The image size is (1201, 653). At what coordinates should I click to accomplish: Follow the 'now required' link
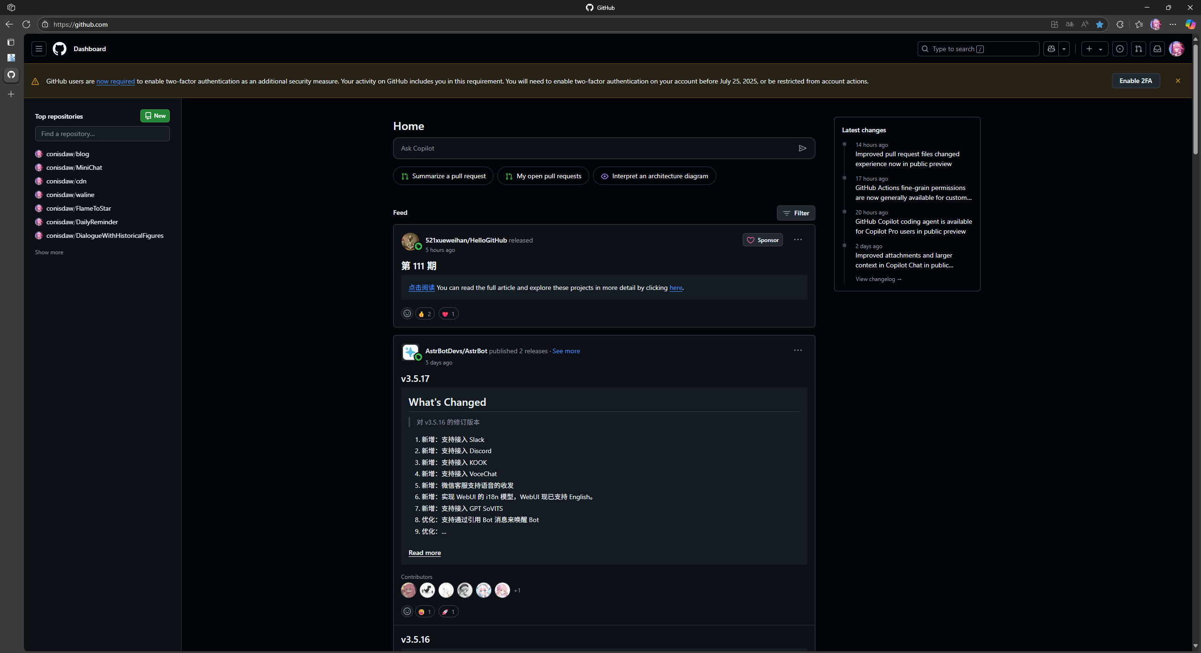pos(115,81)
